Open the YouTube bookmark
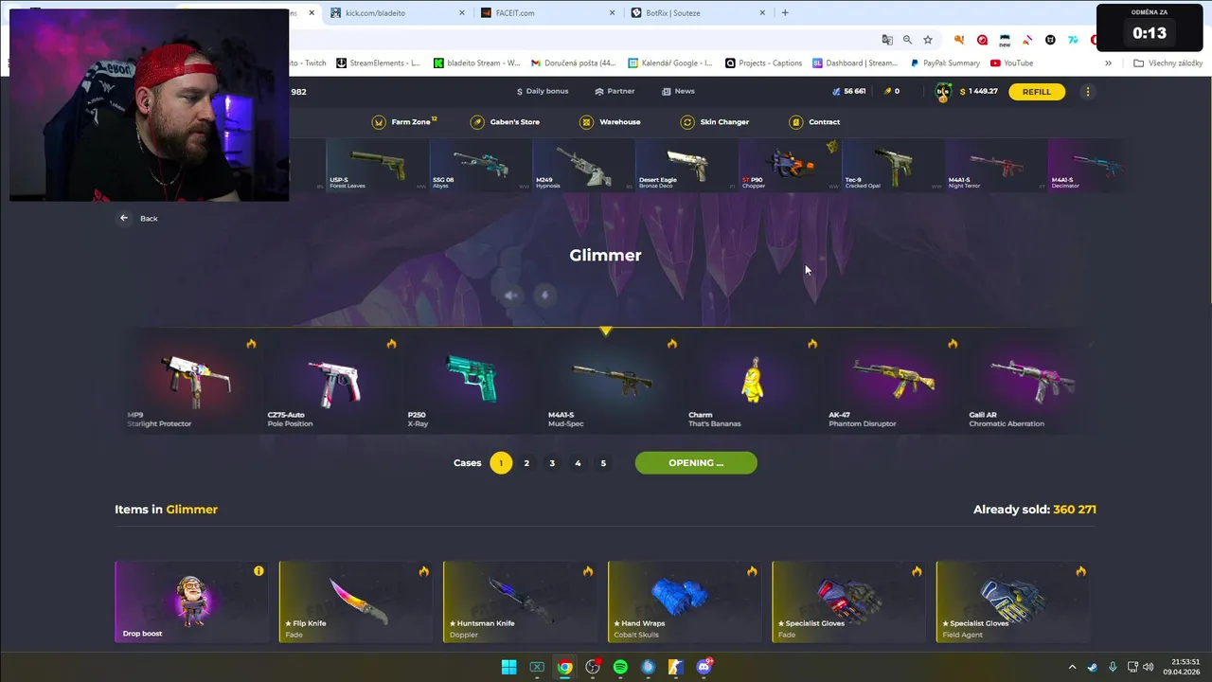The image size is (1212, 682). pyautogui.click(x=1011, y=63)
